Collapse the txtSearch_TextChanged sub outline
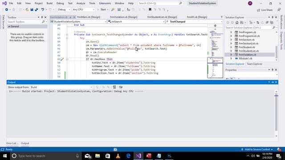285x160 pixels. click(67, 35)
